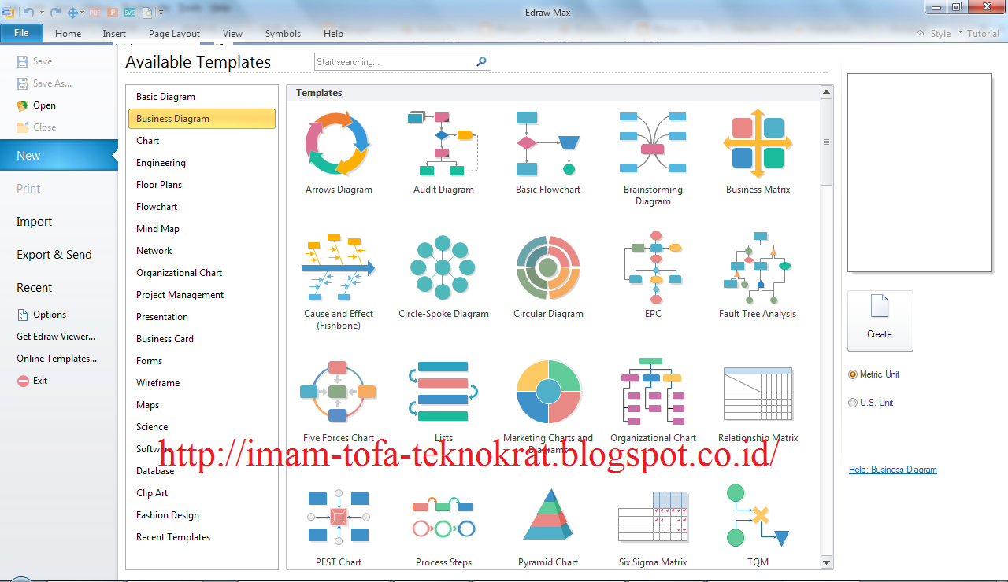This screenshot has width=1008, height=582.
Task: Select the Relationship Matrix template icon
Action: (758, 393)
